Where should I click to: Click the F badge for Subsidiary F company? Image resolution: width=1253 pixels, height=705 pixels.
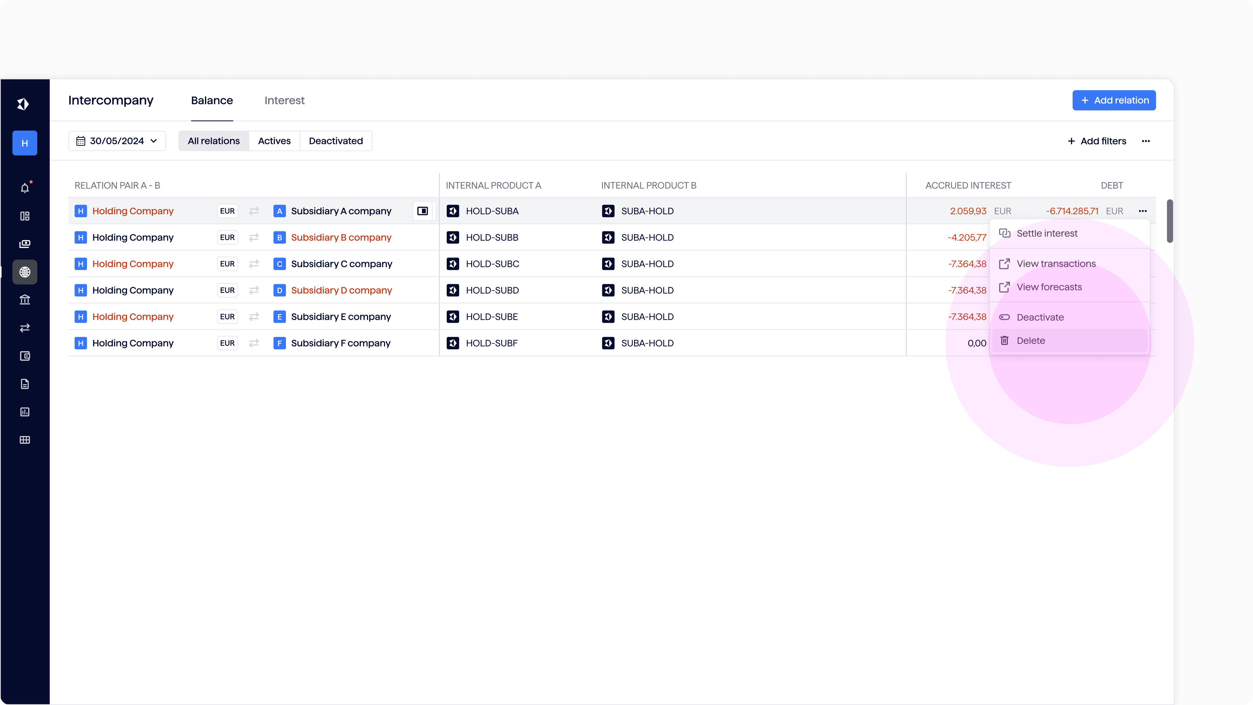pyautogui.click(x=279, y=343)
